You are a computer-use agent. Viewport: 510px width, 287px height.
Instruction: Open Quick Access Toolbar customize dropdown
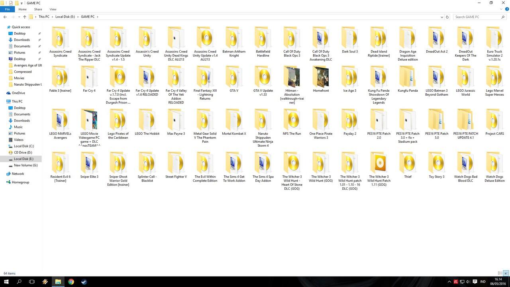click(22, 3)
